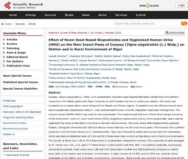Open the Aims & Scope page
Viewport: 188px width, 159px height.
tap(16, 53)
